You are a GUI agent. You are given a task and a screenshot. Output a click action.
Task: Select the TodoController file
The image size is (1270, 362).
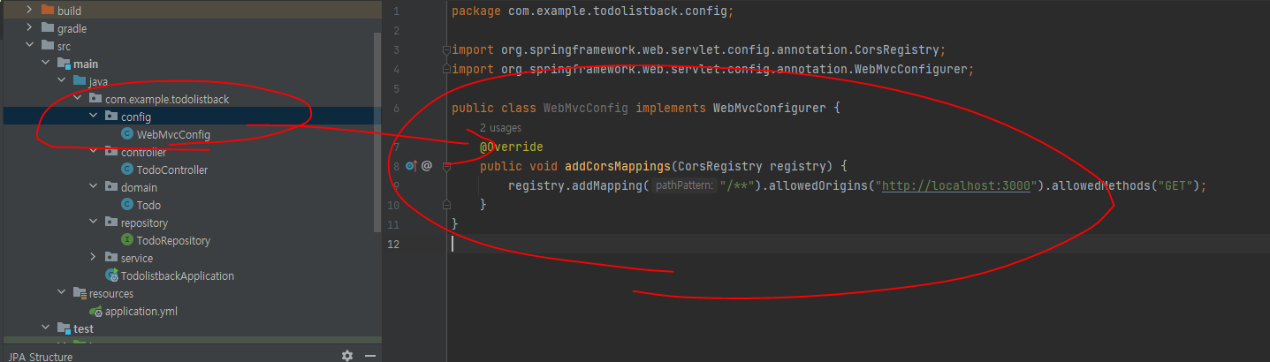(x=172, y=170)
